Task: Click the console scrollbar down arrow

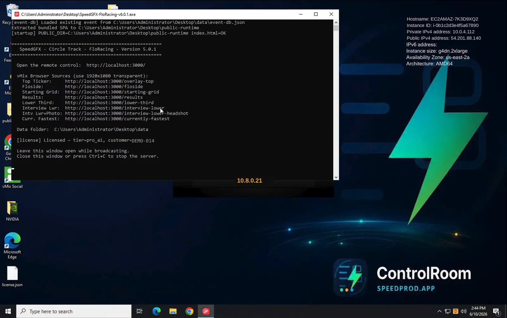Action: pos(336,178)
